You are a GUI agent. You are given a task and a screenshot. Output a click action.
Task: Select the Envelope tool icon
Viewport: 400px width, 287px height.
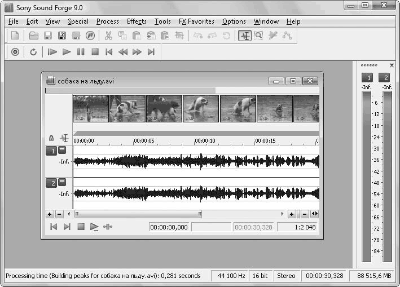coord(287,36)
